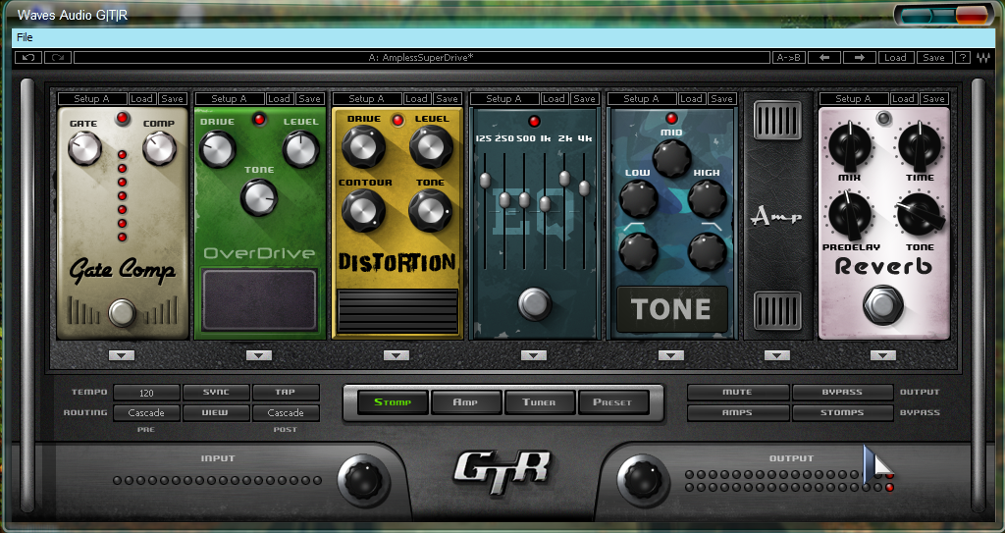Open help with the question mark button
Image resolution: width=1005 pixels, height=533 pixels.
click(x=962, y=58)
